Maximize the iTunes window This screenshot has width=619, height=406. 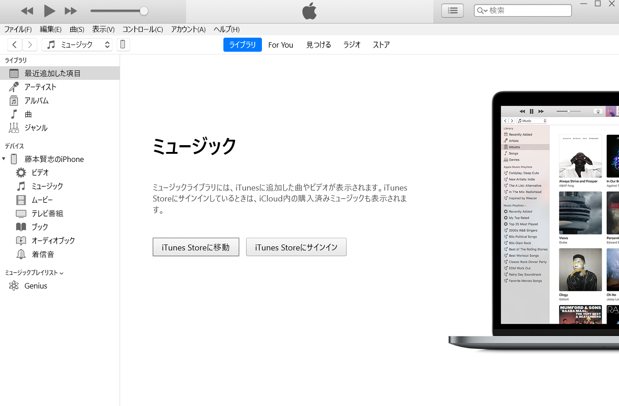pyautogui.click(x=598, y=4)
